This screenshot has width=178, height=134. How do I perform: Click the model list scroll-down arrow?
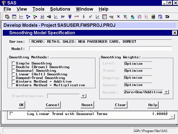[172, 117]
